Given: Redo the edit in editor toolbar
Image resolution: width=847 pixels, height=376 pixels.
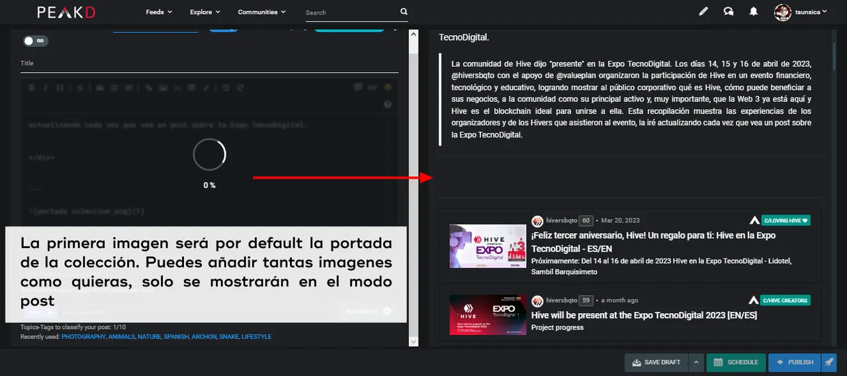Looking at the screenshot, I should [x=240, y=87].
